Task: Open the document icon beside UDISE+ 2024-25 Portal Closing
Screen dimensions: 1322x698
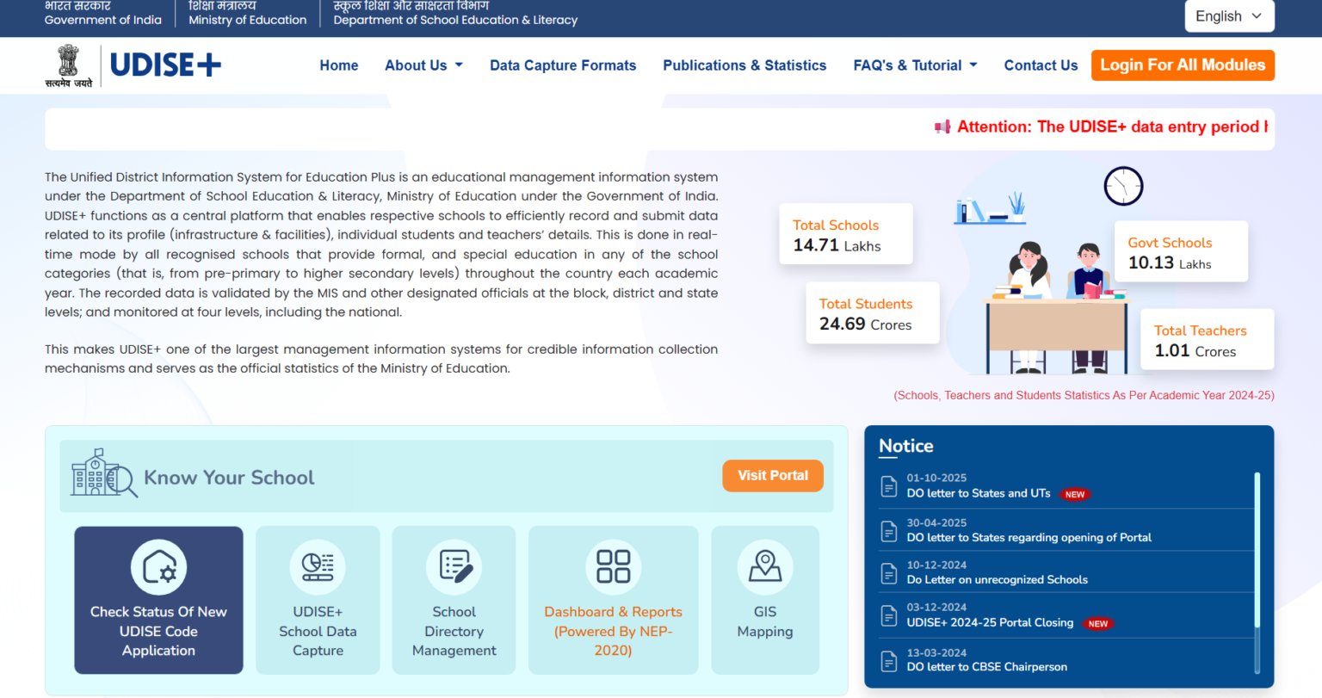Action: [x=888, y=616]
